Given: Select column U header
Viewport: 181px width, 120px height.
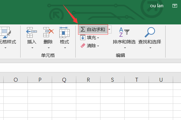Looking at the screenshot, I should (161, 79).
